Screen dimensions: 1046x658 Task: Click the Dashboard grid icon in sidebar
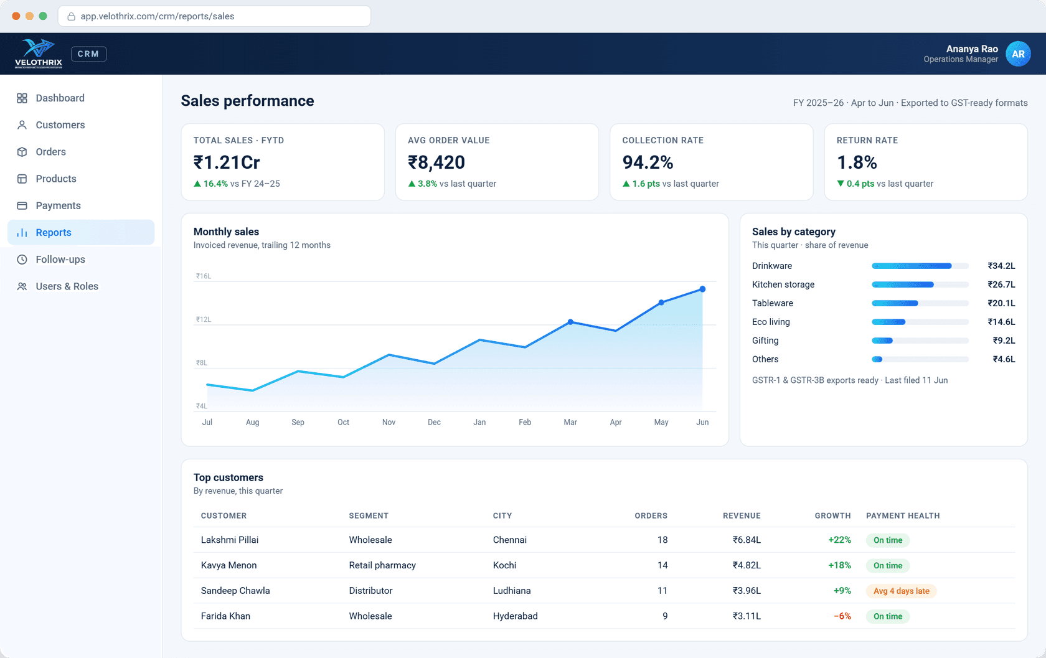click(22, 98)
